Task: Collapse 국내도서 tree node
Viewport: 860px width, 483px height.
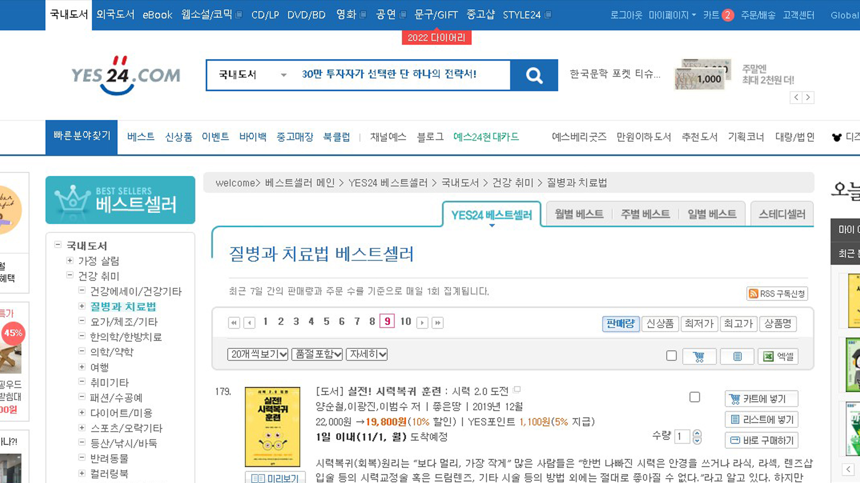Action: 58,245
